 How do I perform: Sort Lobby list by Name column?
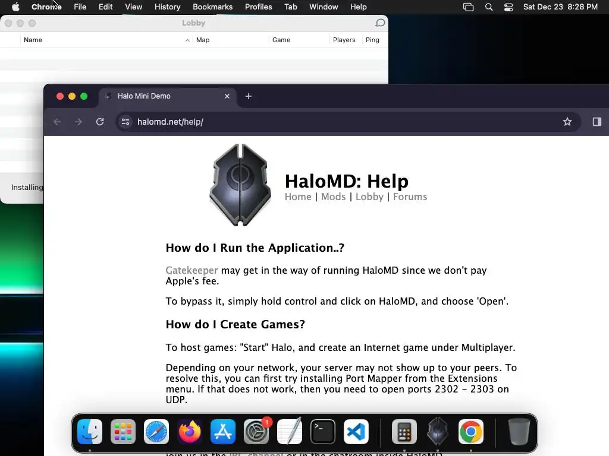pyautogui.click(x=105, y=40)
